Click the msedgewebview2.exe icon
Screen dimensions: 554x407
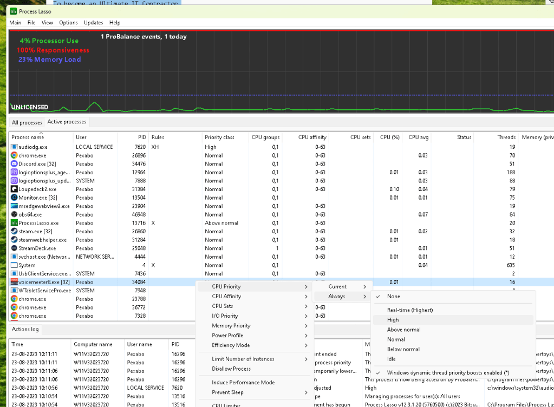pyautogui.click(x=14, y=206)
